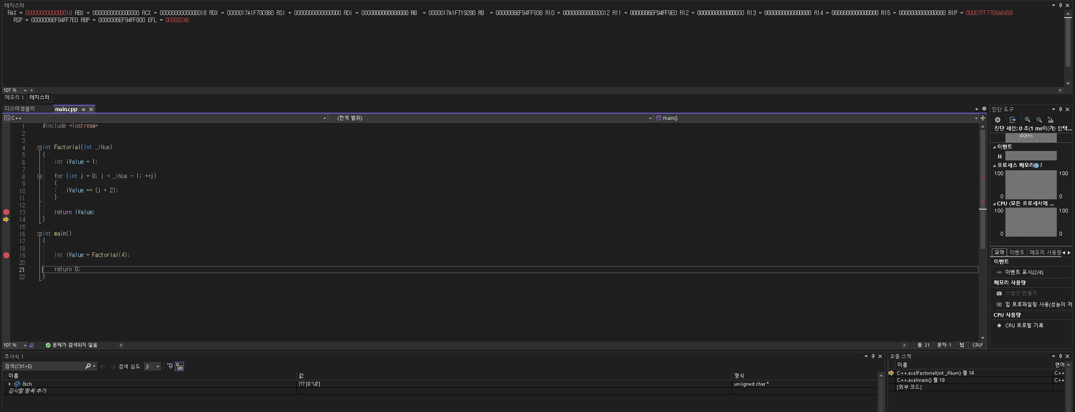Collapse the 프로세스 메모리 graph section
The height and width of the screenshot is (412, 1075).
[x=994, y=166]
